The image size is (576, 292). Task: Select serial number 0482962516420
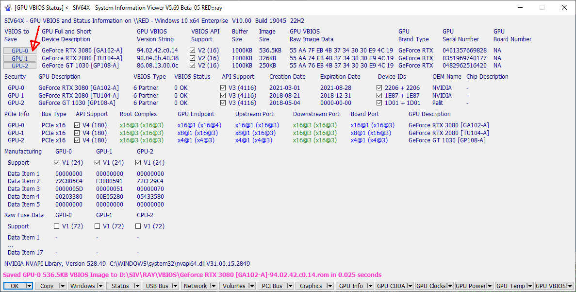tap(465, 66)
